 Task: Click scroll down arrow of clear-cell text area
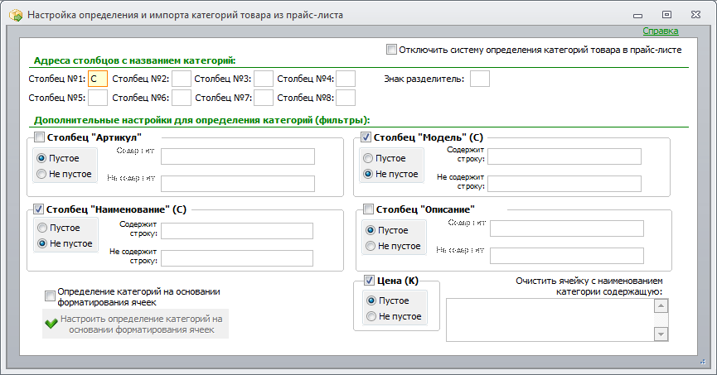click(x=661, y=334)
